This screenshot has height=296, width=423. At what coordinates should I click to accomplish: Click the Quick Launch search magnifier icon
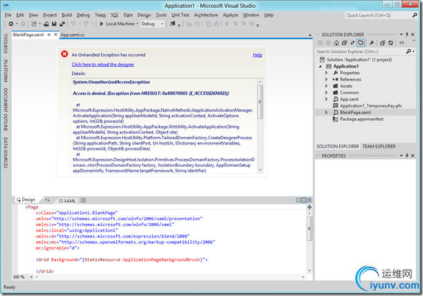[x=414, y=15]
